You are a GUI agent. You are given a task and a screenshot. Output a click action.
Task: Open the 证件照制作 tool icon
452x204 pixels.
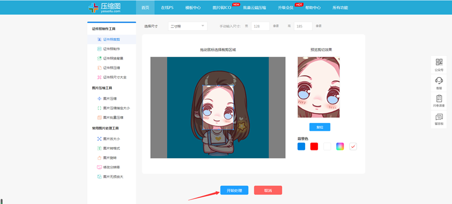(x=99, y=49)
